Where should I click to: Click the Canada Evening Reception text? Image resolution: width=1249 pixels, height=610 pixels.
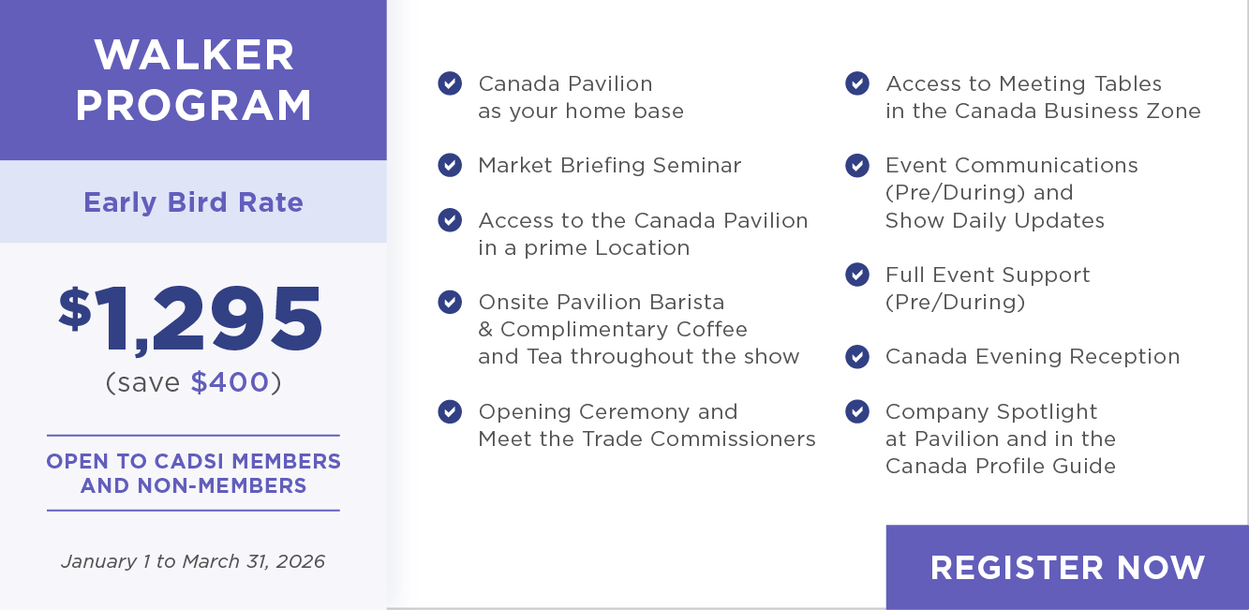click(x=1032, y=356)
